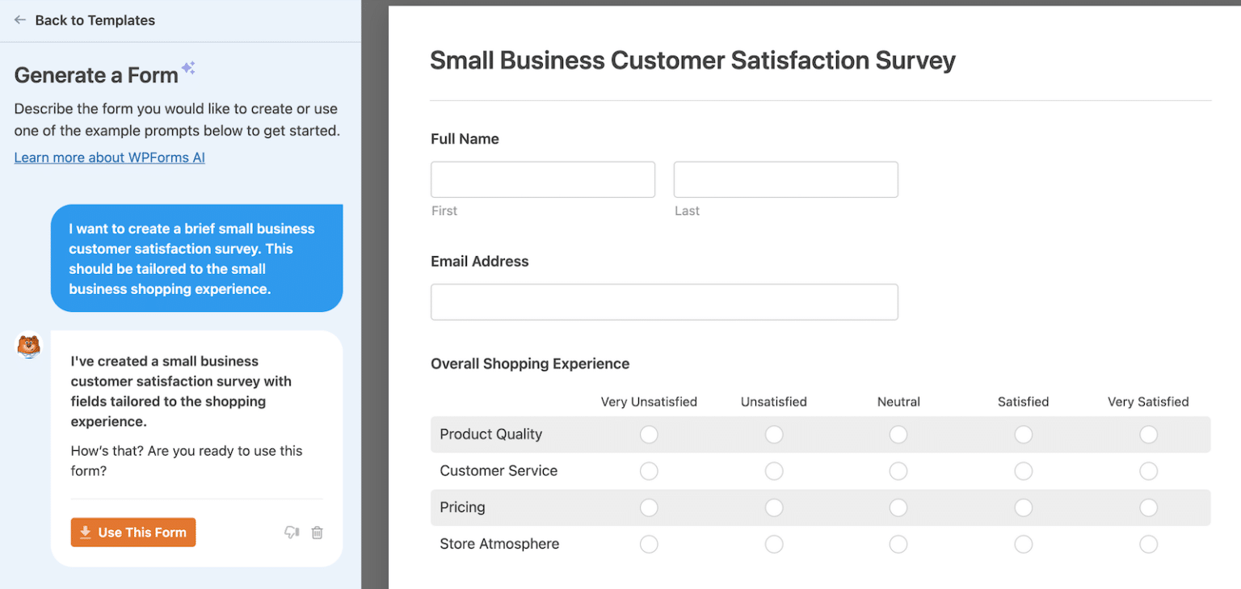Select Very Satisfied for Product Quality
Screen dimensions: 1241x589
coord(1148,435)
